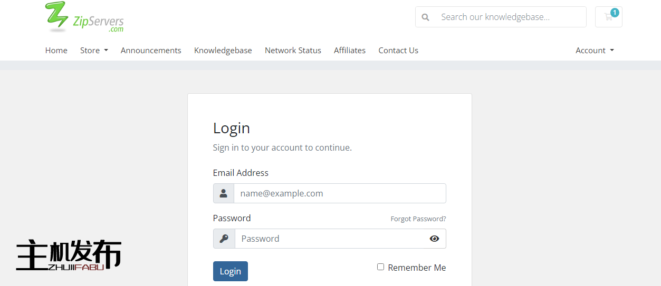The height and width of the screenshot is (286, 661).
Task: Open the Affiliates page
Action: pyautogui.click(x=349, y=51)
